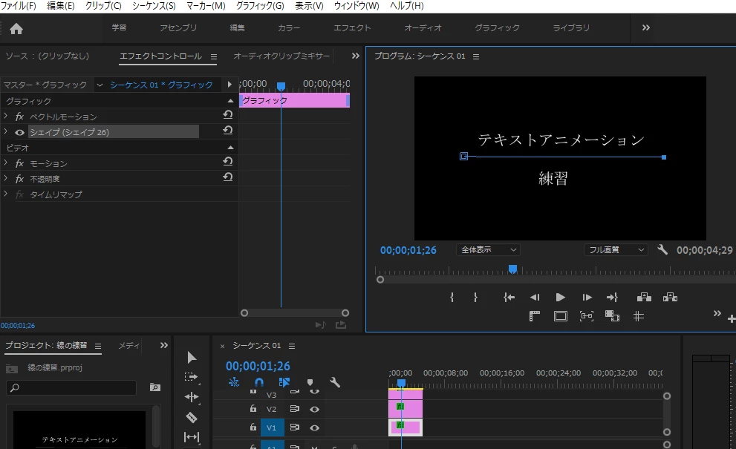The image size is (736, 449).
Task: Click Mark In in Program monitor
Action: 452,298
